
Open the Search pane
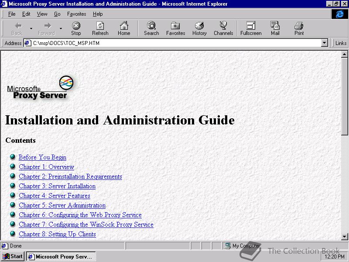151,29
